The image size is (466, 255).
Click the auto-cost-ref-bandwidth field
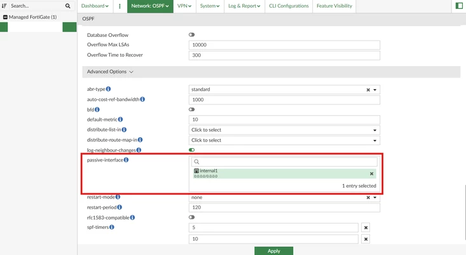point(284,100)
